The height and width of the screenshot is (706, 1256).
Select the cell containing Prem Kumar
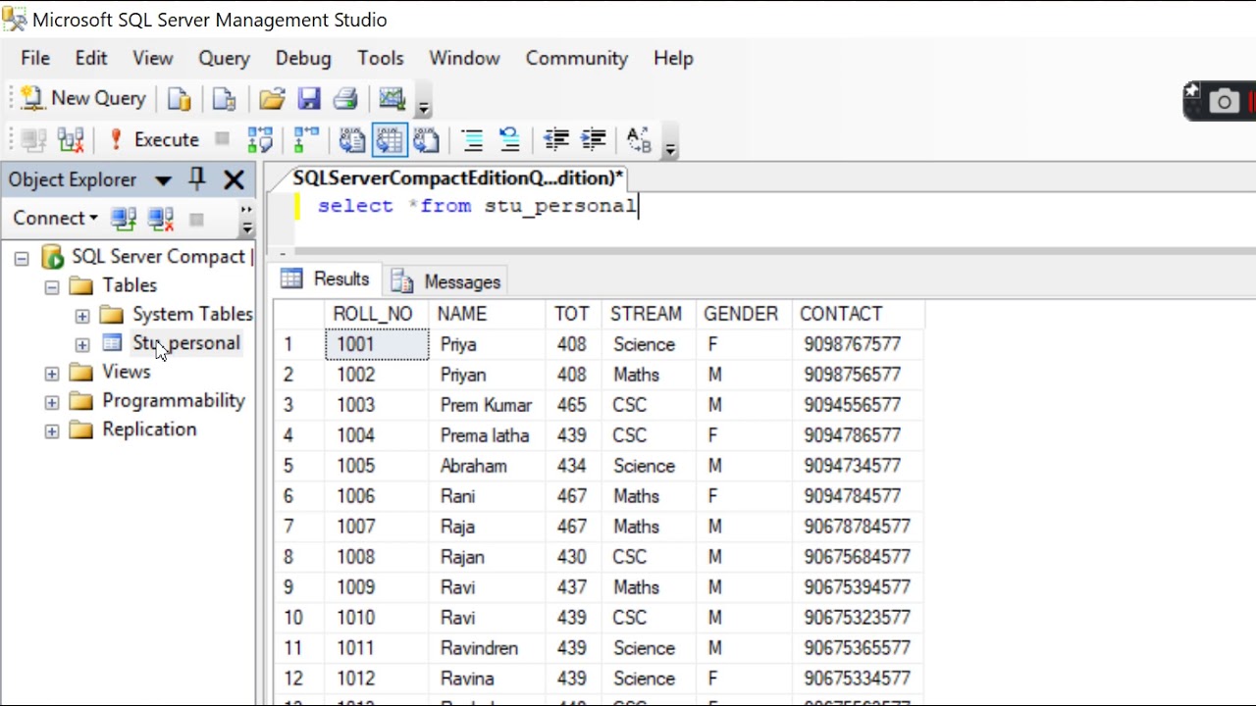point(487,405)
